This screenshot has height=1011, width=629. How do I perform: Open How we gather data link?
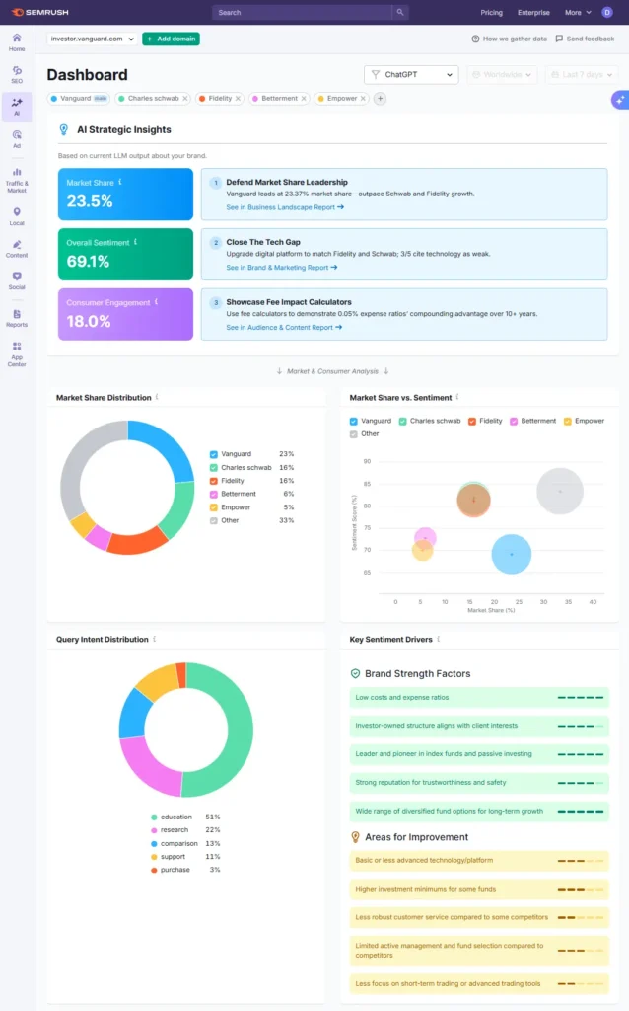[510, 39]
